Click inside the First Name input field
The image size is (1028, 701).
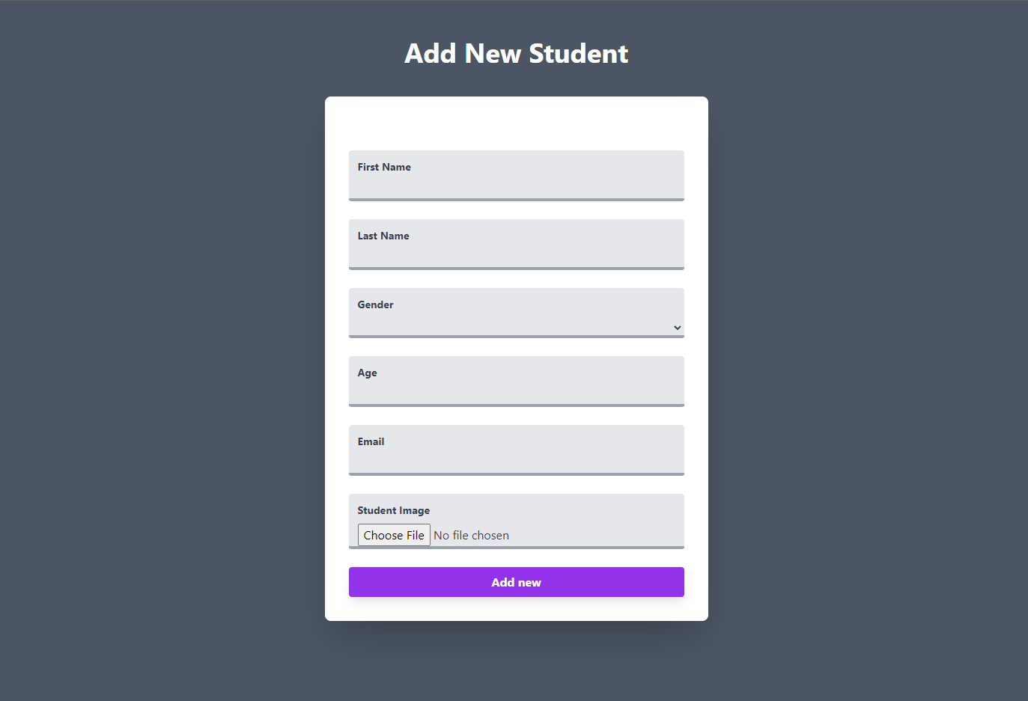(516, 183)
